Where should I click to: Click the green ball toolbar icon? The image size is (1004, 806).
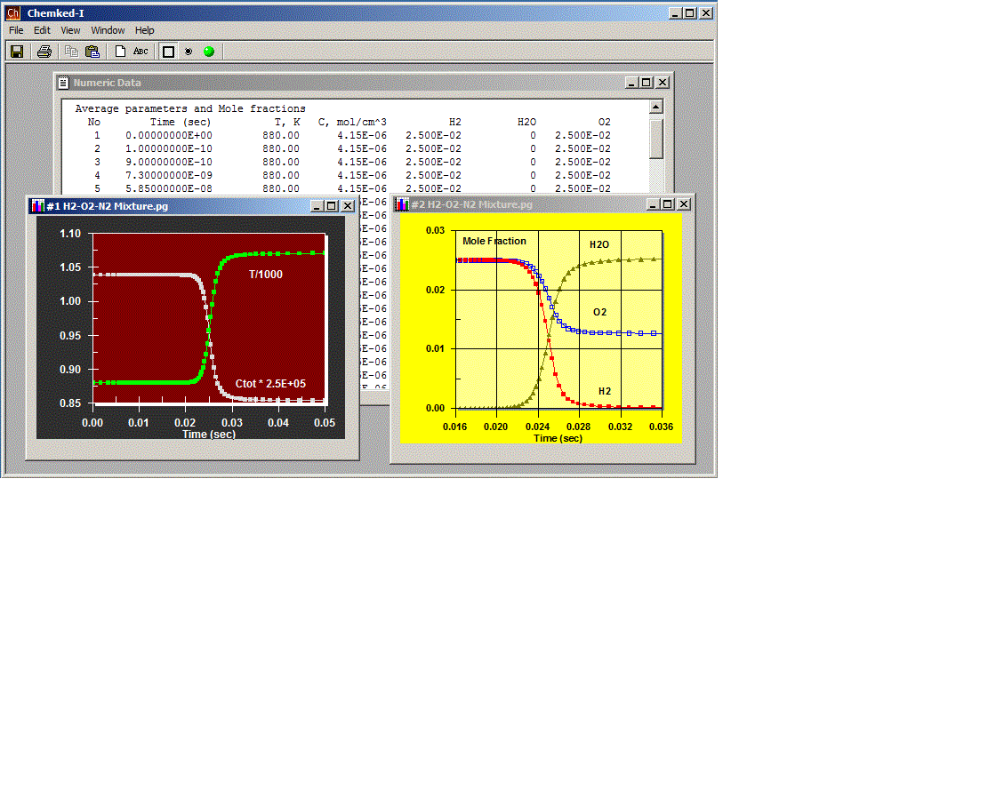coord(209,52)
